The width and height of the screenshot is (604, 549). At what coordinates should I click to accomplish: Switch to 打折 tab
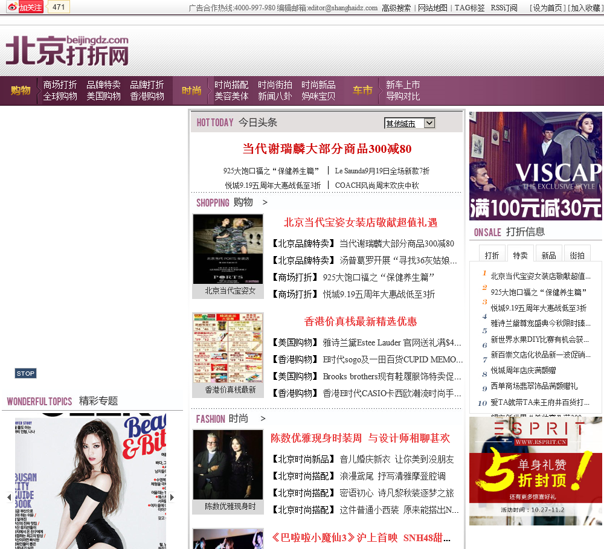pos(492,255)
